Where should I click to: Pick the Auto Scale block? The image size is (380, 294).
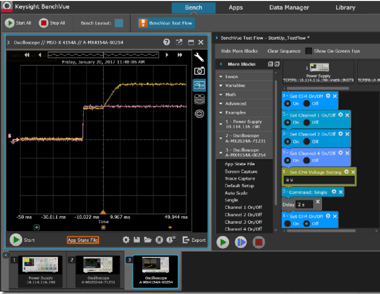[x=236, y=193]
